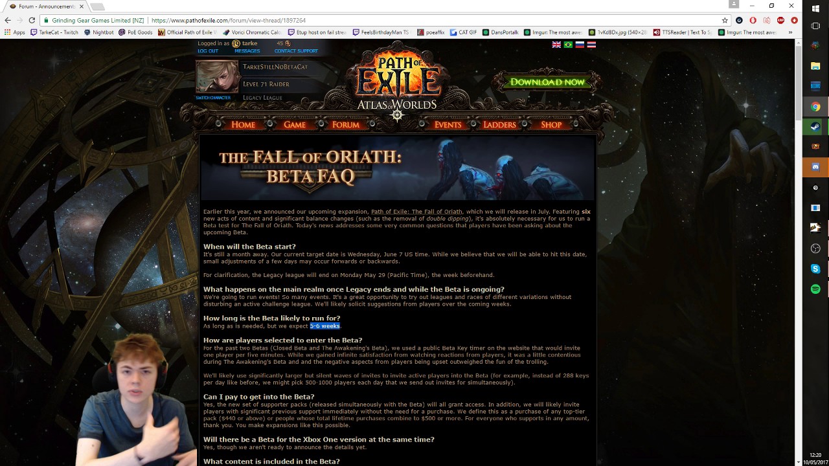Image resolution: width=829 pixels, height=466 pixels.
Task: Open Skype from the taskbar
Action: click(815, 269)
